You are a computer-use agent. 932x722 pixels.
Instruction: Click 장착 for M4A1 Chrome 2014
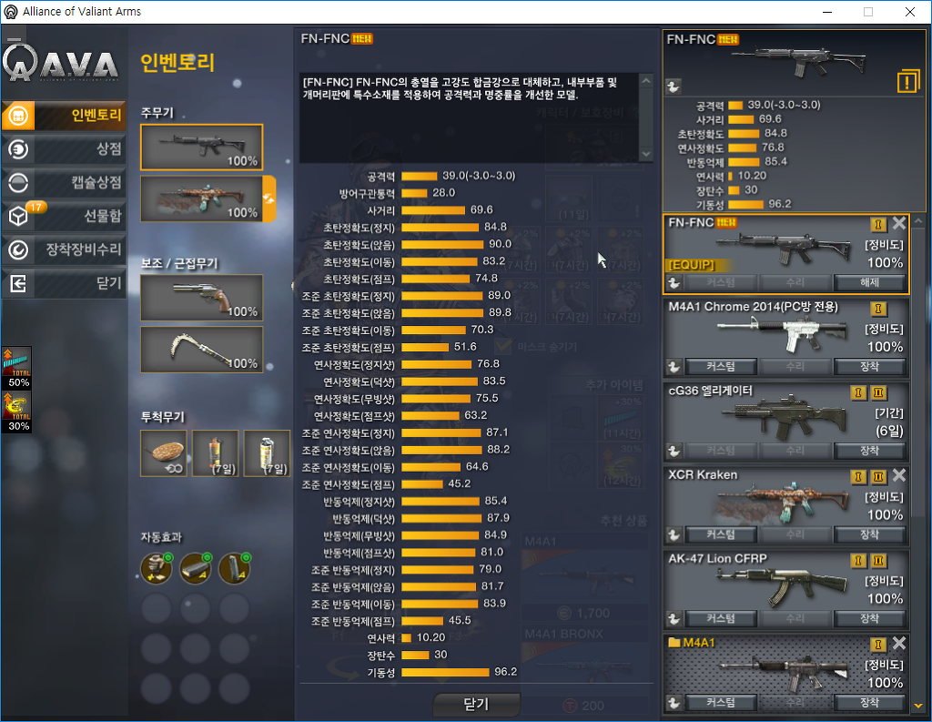click(x=869, y=366)
